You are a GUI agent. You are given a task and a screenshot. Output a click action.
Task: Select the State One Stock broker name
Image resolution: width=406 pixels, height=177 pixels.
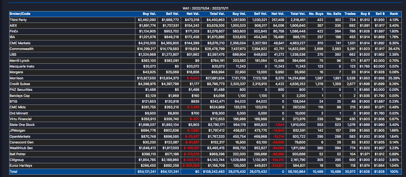(x=22, y=125)
